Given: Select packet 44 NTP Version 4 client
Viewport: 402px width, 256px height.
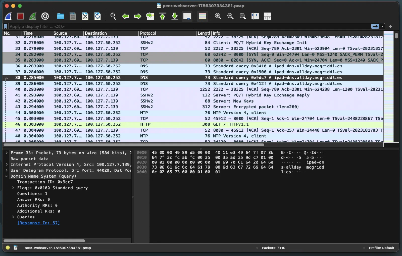Looking at the screenshot, I should [x=193, y=113].
